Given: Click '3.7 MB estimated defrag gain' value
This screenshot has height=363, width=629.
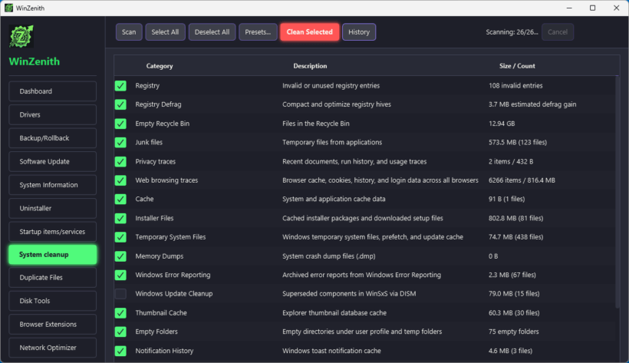Looking at the screenshot, I should 532,104.
